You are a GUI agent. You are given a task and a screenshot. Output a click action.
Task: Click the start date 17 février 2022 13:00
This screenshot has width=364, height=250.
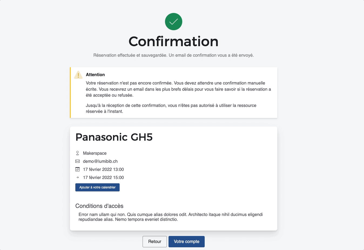pyautogui.click(x=103, y=169)
